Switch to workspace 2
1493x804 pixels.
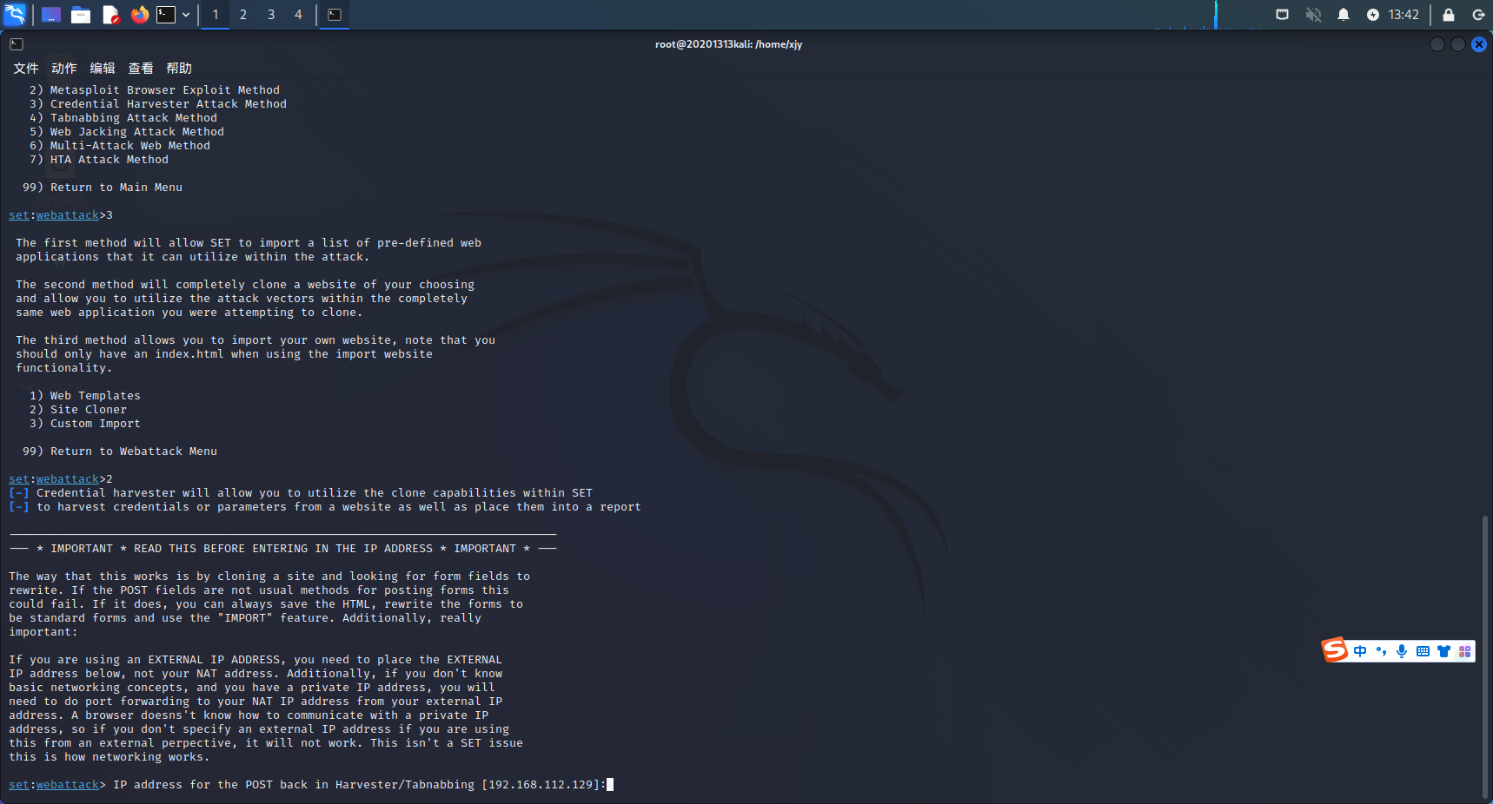(x=243, y=15)
